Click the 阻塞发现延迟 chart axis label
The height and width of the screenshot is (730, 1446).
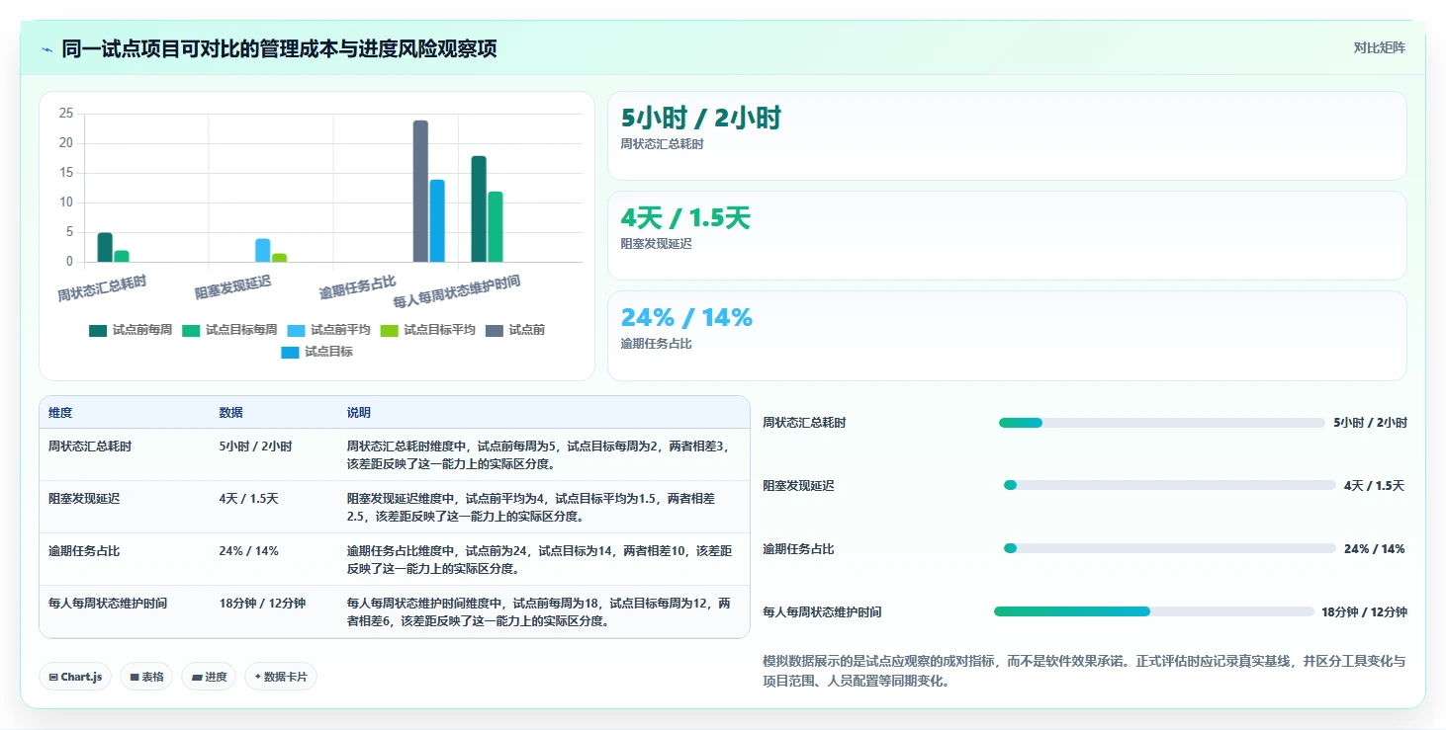pos(233,288)
